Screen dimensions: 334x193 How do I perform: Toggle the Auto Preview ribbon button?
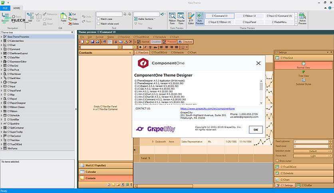click(200, 18)
